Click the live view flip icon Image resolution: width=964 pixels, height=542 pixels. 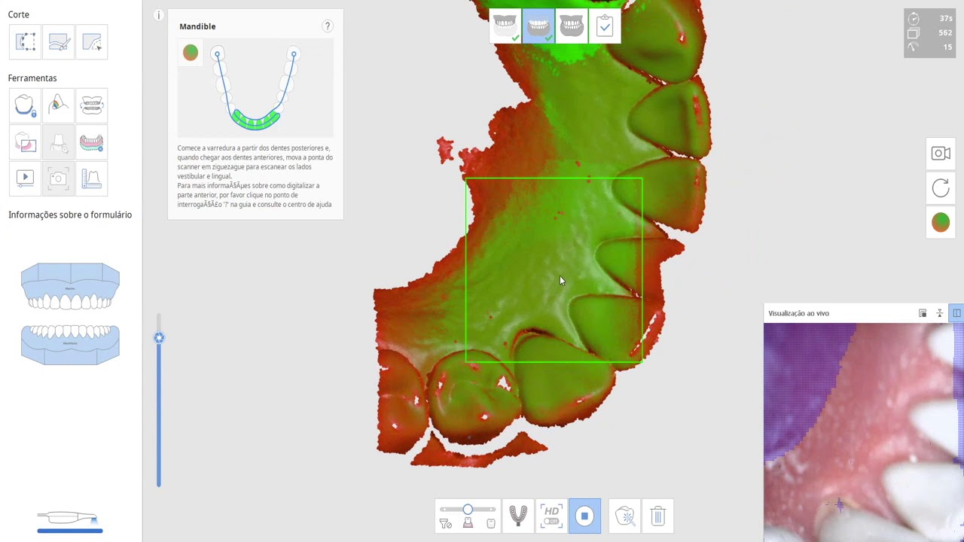(x=939, y=313)
